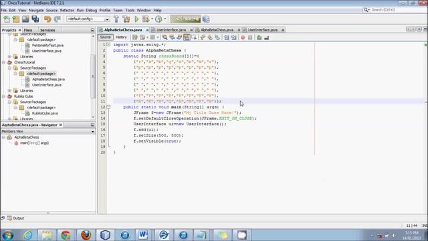The height and width of the screenshot is (241, 428).
Task: Click the Last Edit icon next to History
Action: pyautogui.click(x=135, y=37)
